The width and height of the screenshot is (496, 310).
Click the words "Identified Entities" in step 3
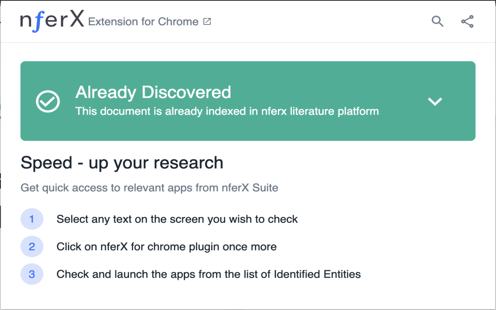pyautogui.click(x=317, y=274)
